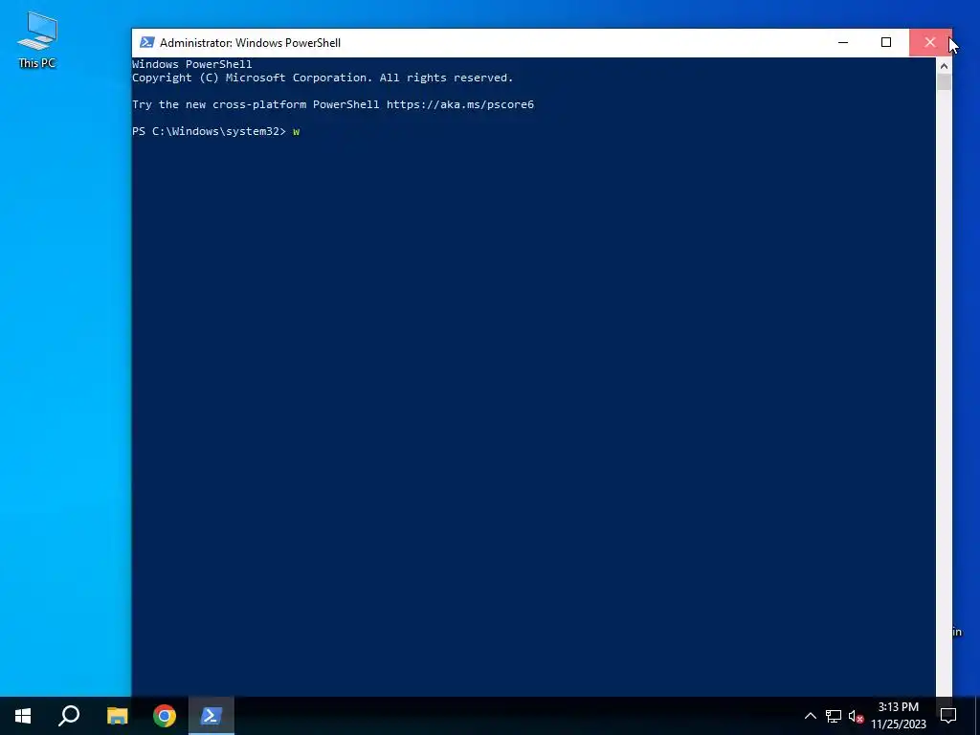The image size is (980, 735).
Task: Launch Google Chrome from taskbar
Action: pos(165,716)
